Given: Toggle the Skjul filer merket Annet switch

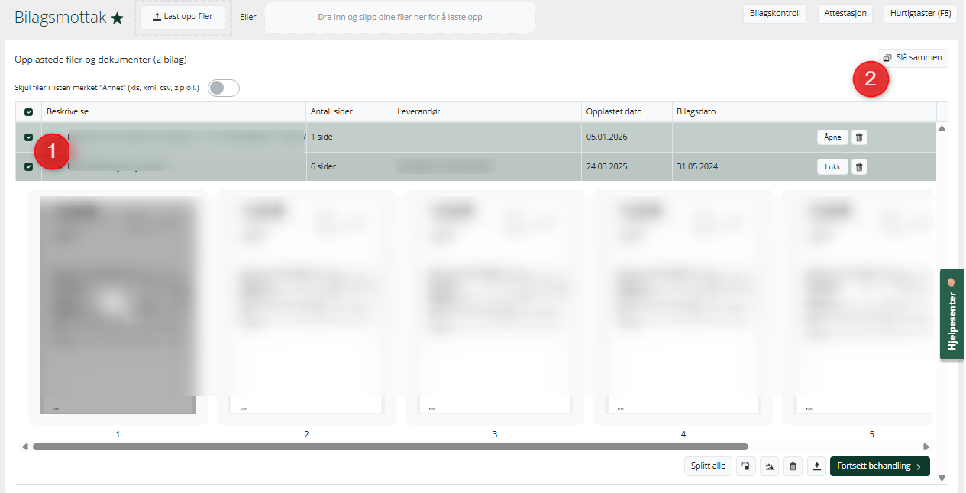Looking at the screenshot, I should point(224,88).
